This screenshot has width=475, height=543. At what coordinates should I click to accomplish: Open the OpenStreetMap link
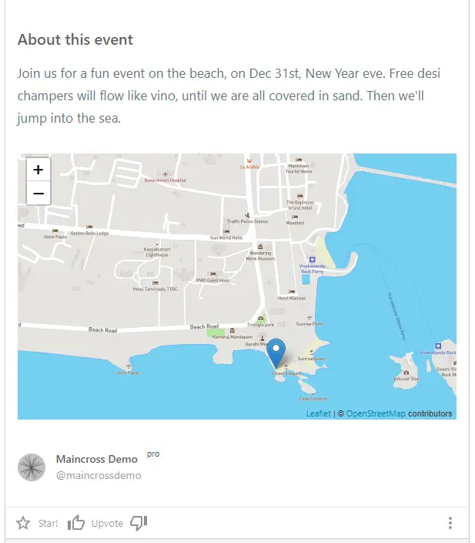pyautogui.click(x=376, y=413)
